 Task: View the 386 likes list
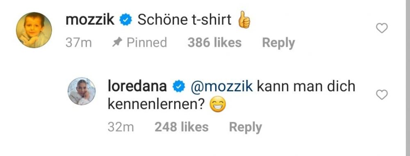click(214, 43)
